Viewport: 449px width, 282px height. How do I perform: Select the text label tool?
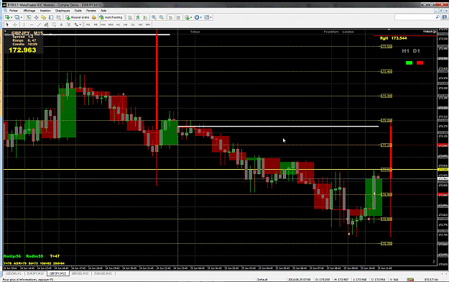(69, 24)
